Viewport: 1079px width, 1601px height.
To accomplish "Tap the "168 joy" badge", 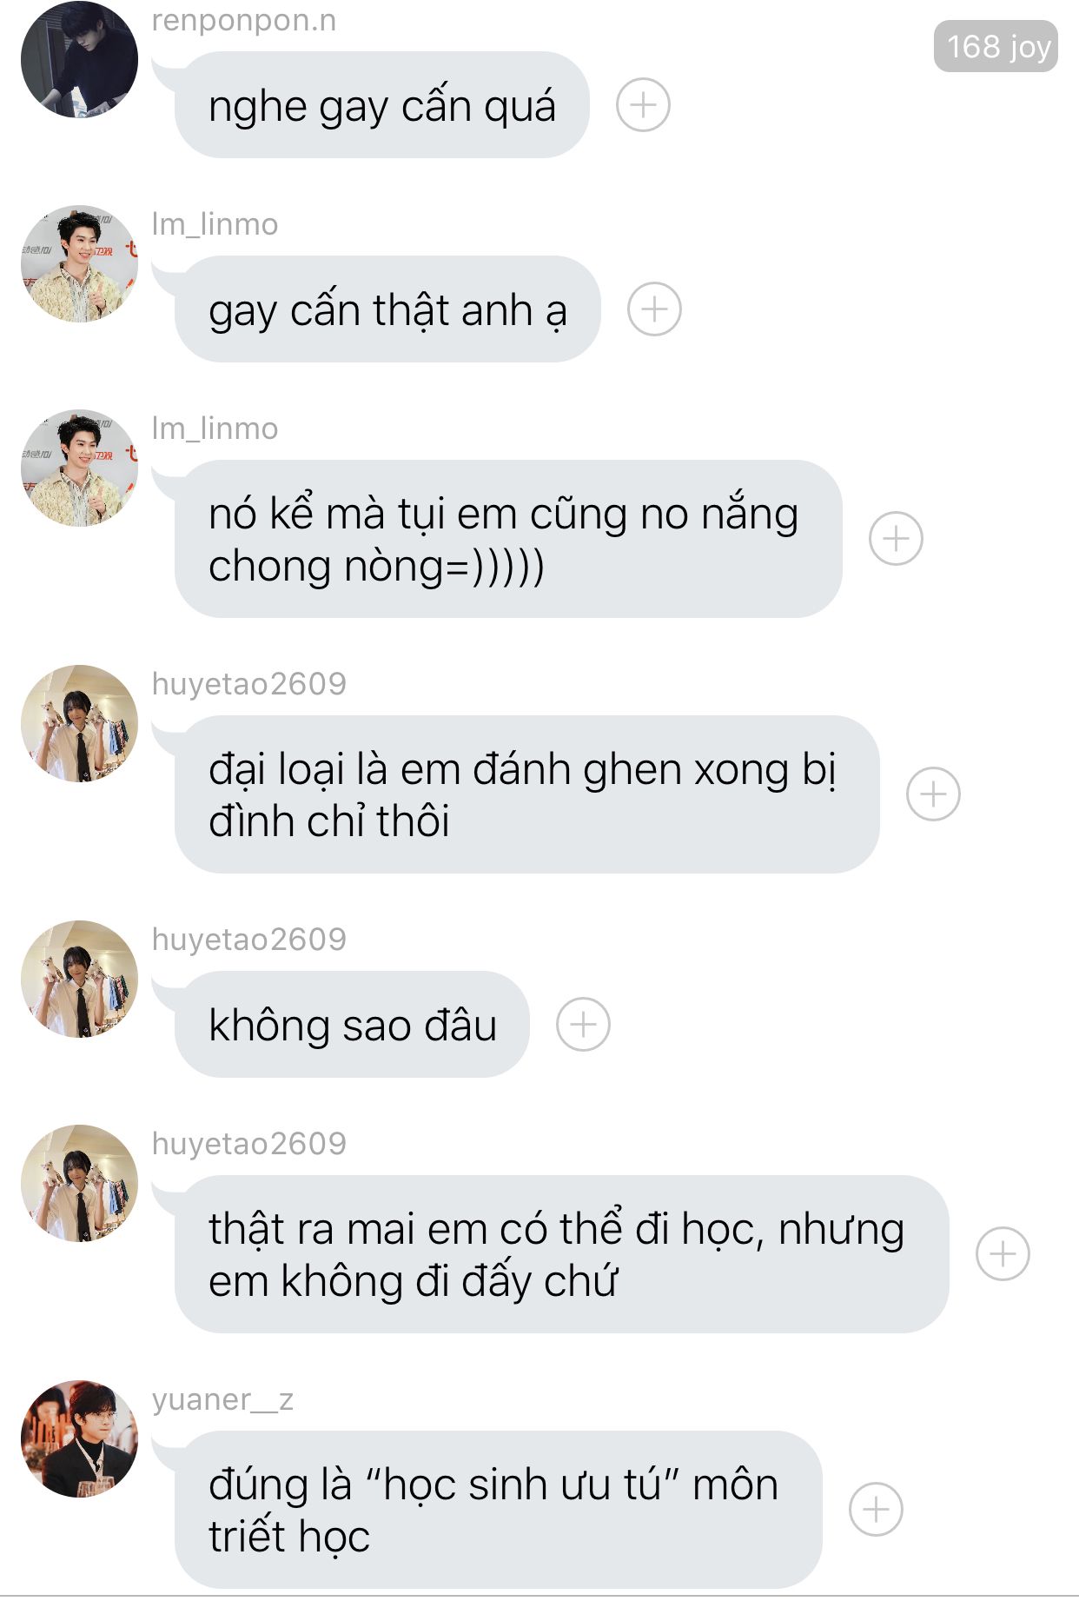I will (x=996, y=46).
